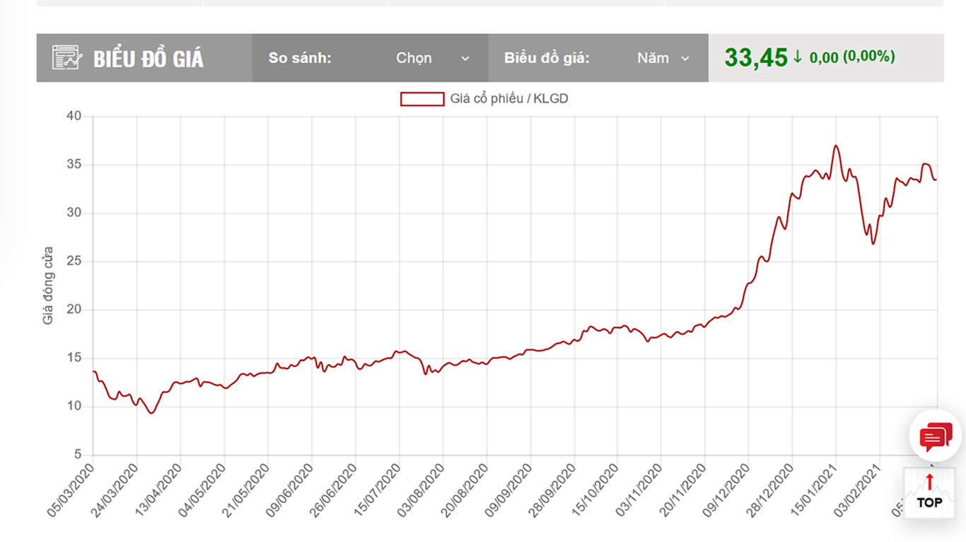The image size is (966, 542).
Task: Click the 'Giá đóng cửa' axis title
Action: click(x=48, y=285)
